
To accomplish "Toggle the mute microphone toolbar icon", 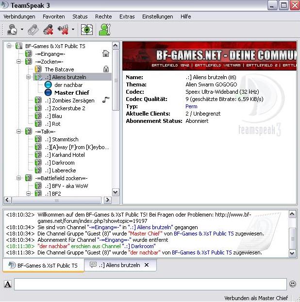I will (x=48, y=30).
